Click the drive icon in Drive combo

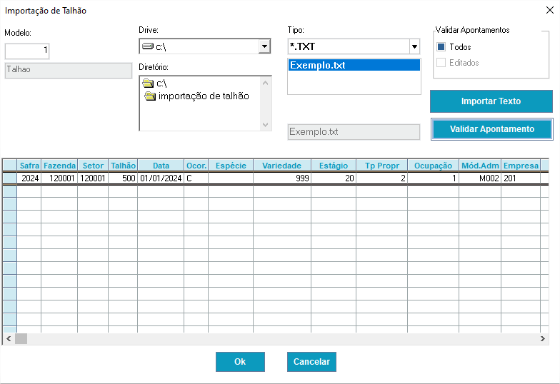pos(147,46)
